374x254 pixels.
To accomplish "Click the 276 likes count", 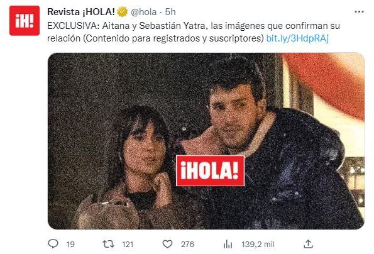I will point(187,244).
